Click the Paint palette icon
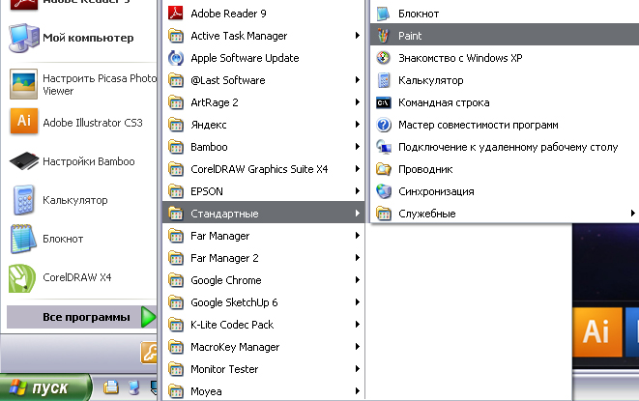This screenshot has width=639, height=401. pyautogui.click(x=383, y=36)
